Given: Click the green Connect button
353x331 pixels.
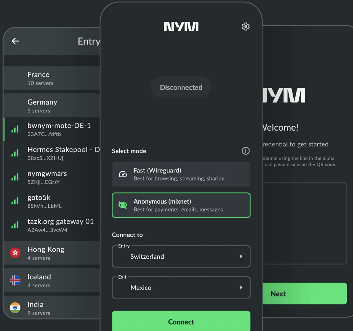Looking at the screenshot, I should point(181,321).
